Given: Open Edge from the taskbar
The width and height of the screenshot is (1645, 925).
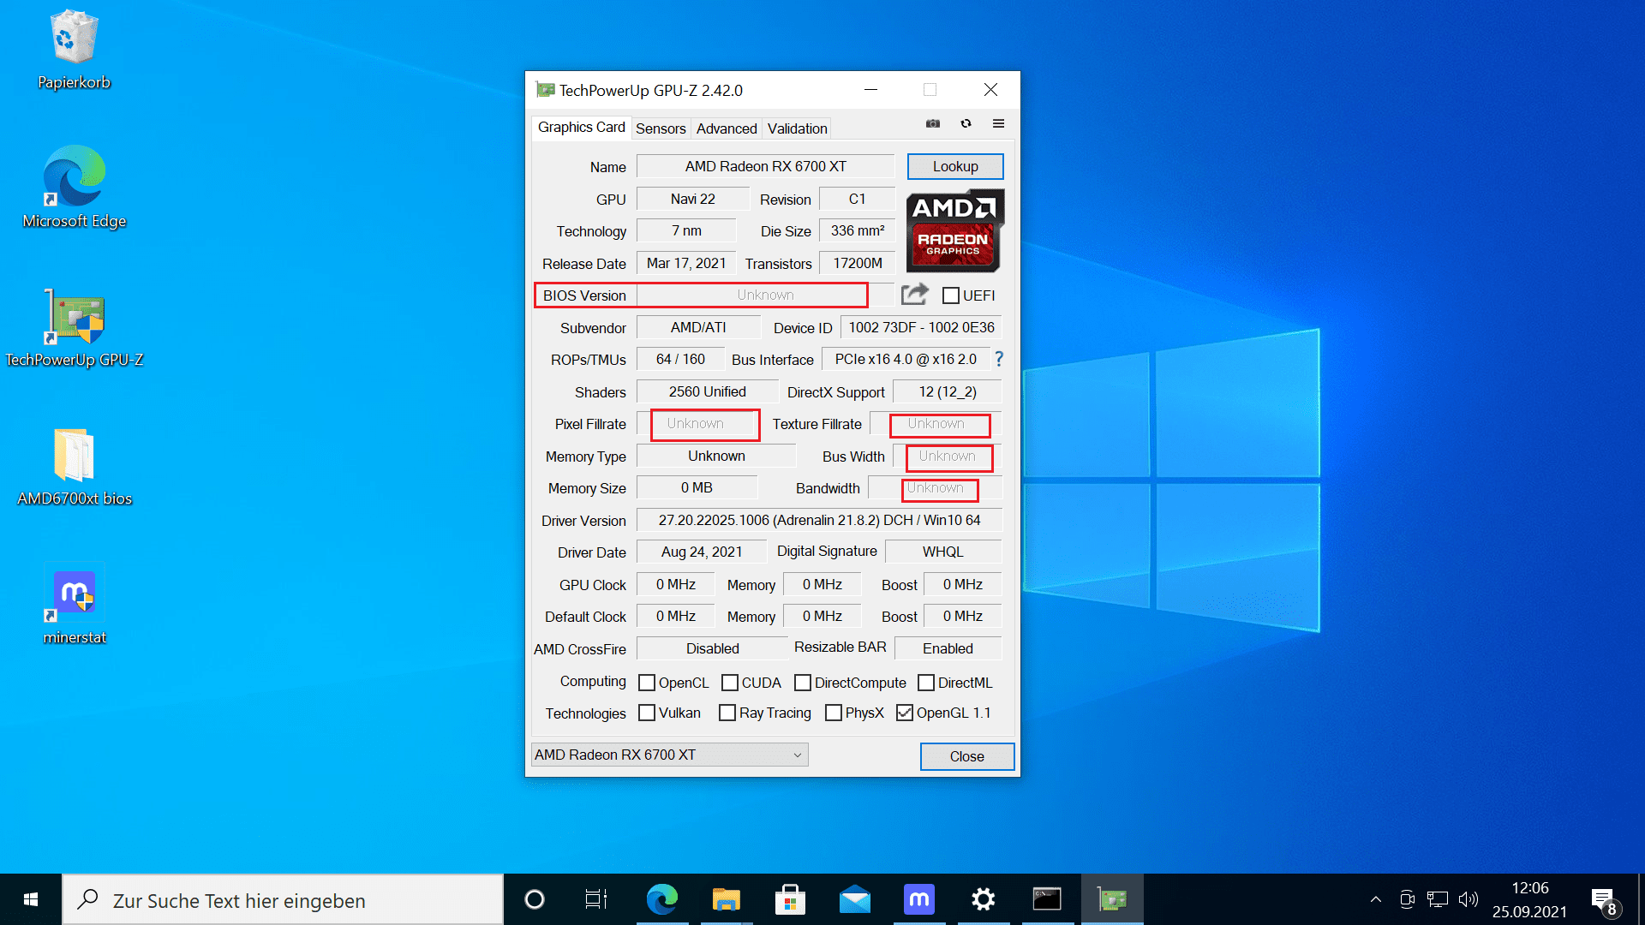Looking at the screenshot, I should [x=661, y=899].
